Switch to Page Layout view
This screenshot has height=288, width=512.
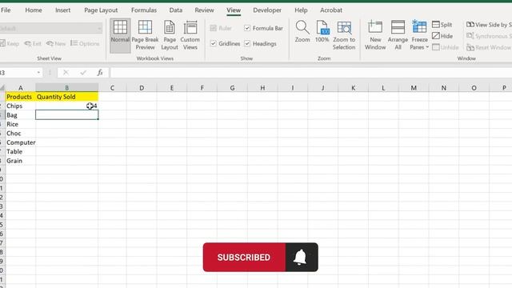(170, 35)
